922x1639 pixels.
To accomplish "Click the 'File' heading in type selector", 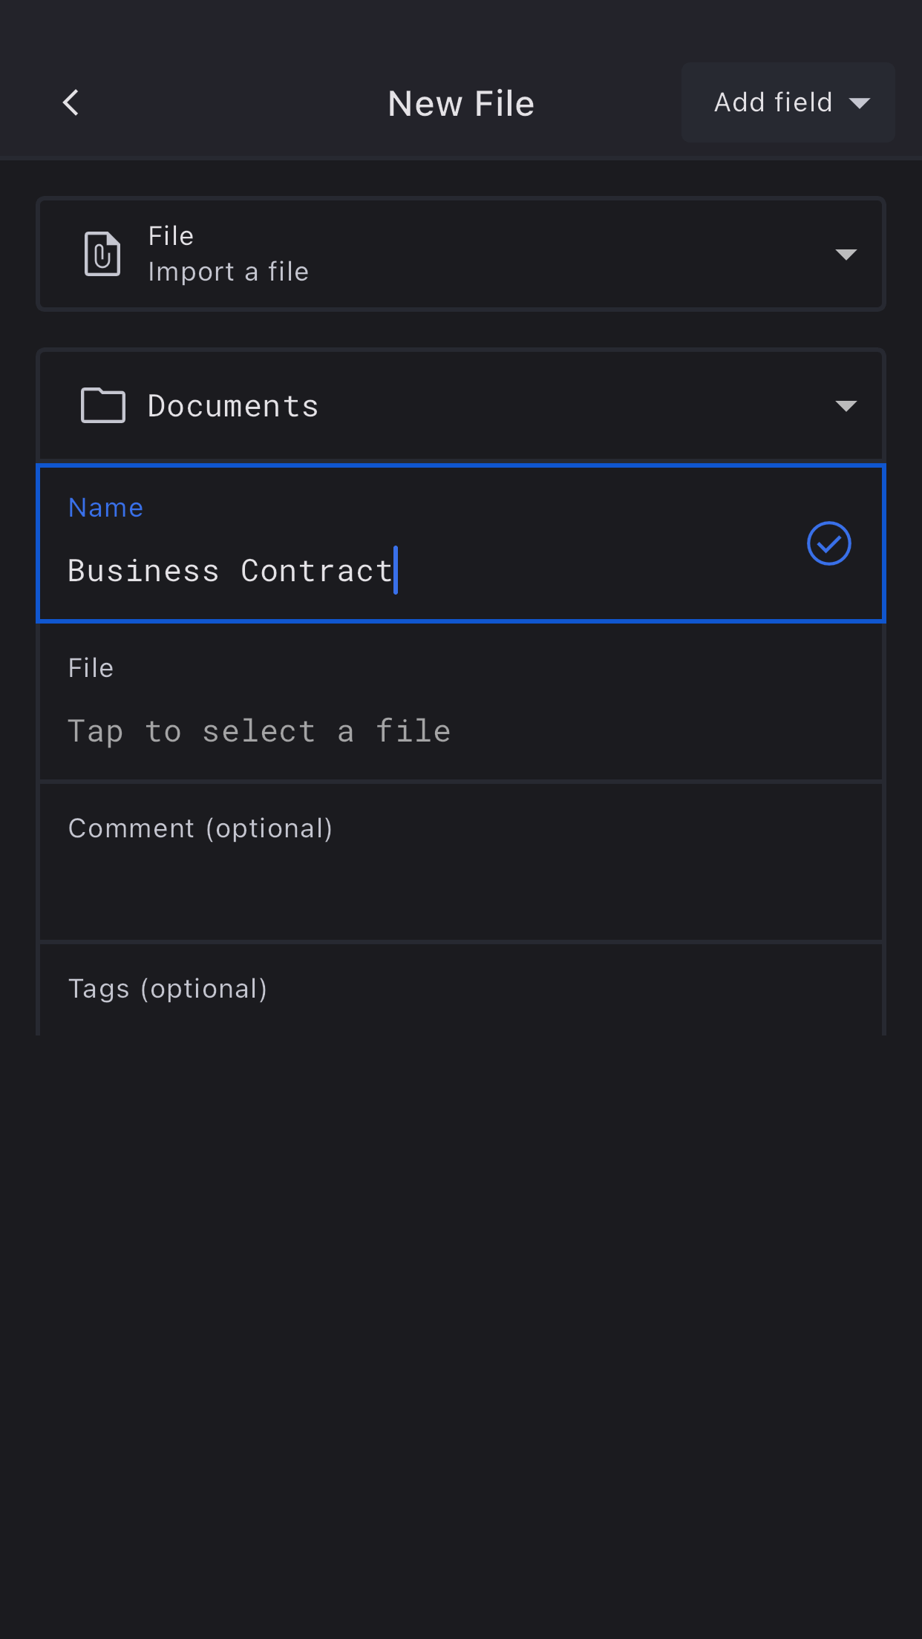I will point(171,236).
